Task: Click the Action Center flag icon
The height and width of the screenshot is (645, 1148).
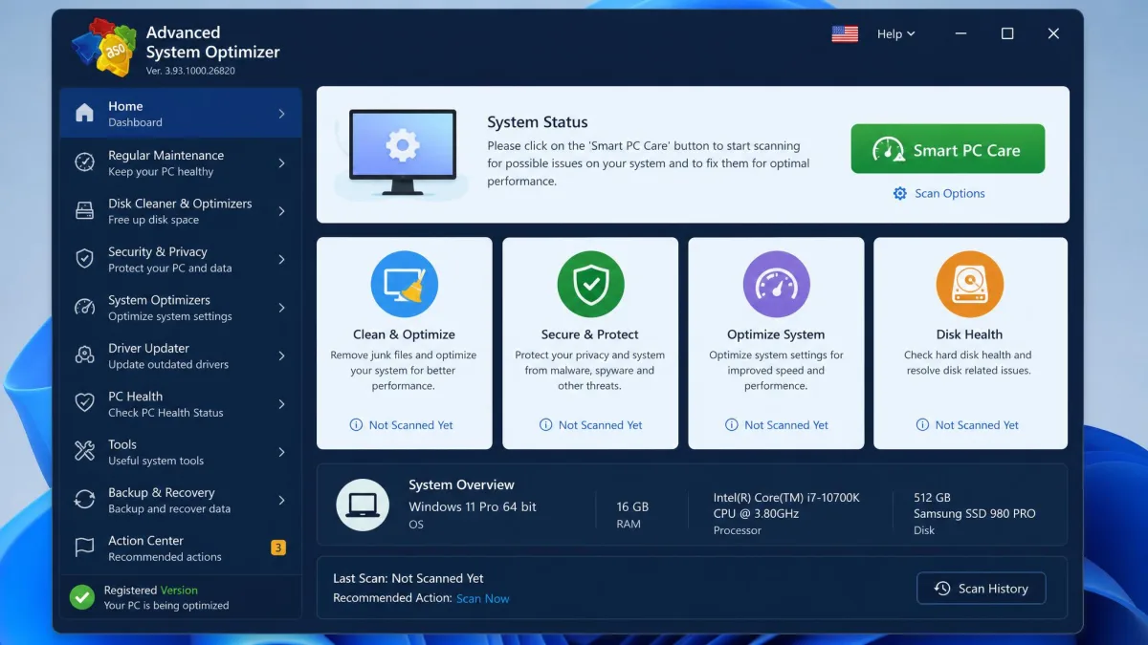Action: coord(85,548)
